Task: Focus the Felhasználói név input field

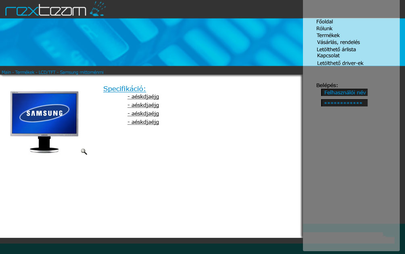Action: (x=344, y=92)
